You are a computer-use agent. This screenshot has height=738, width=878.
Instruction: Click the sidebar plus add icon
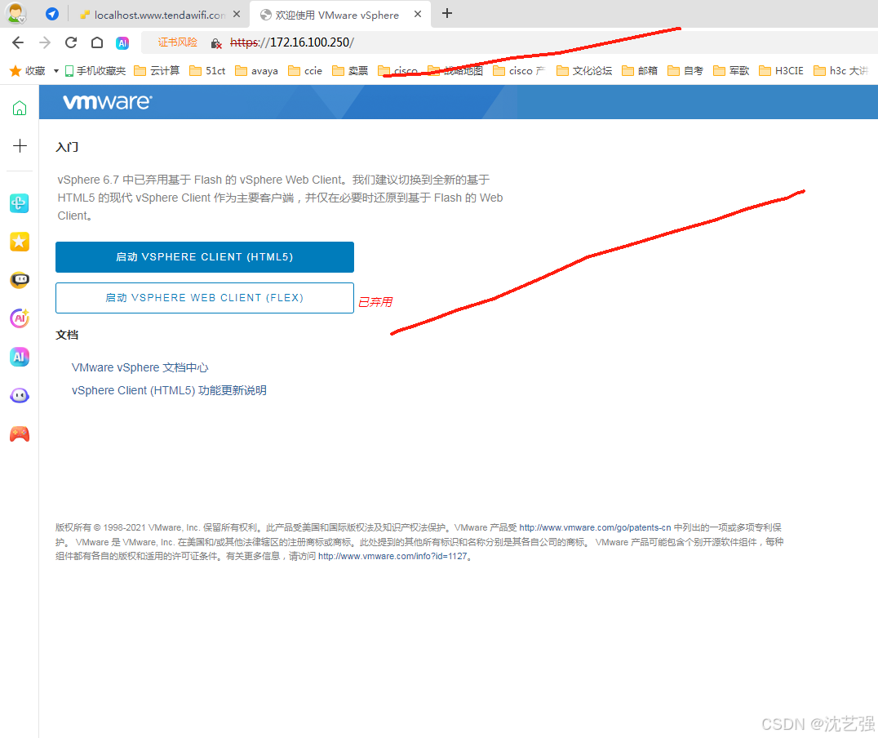tap(20, 145)
